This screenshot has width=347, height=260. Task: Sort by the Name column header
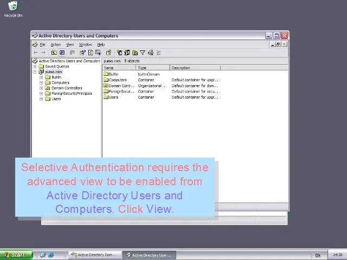point(119,68)
